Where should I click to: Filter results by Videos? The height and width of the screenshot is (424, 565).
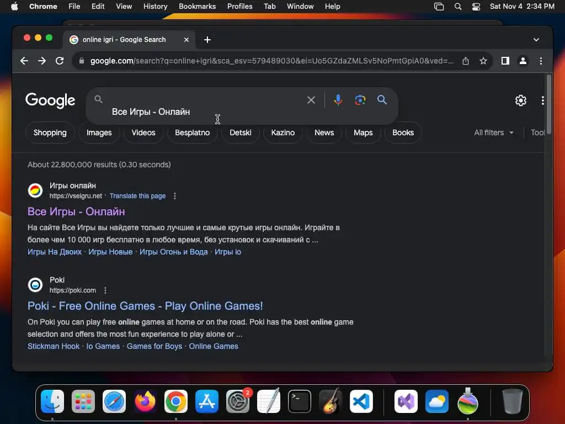point(143,132)
